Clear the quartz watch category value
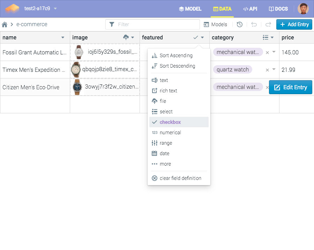The image size is (314, 250). coord(267,70)
